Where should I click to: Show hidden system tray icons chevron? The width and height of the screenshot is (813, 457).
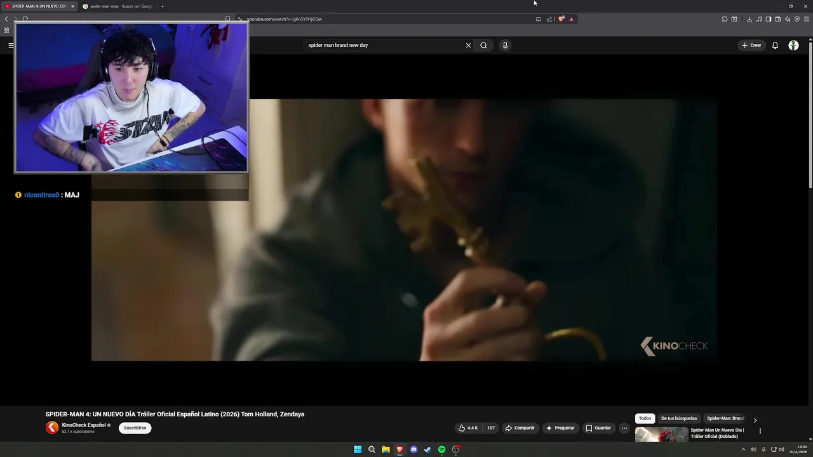click(x=743, y=449)
